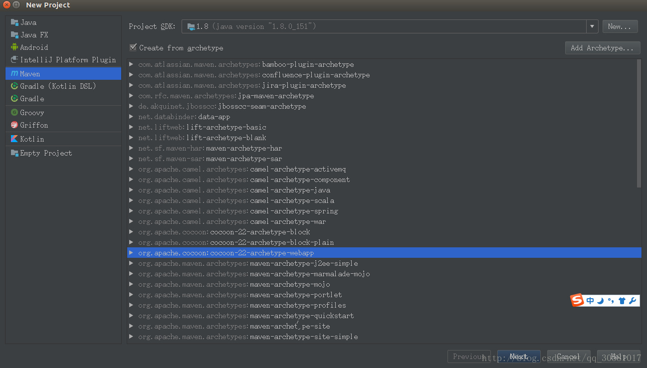Click punctuation icon in the IME bar

pos(611,301)
